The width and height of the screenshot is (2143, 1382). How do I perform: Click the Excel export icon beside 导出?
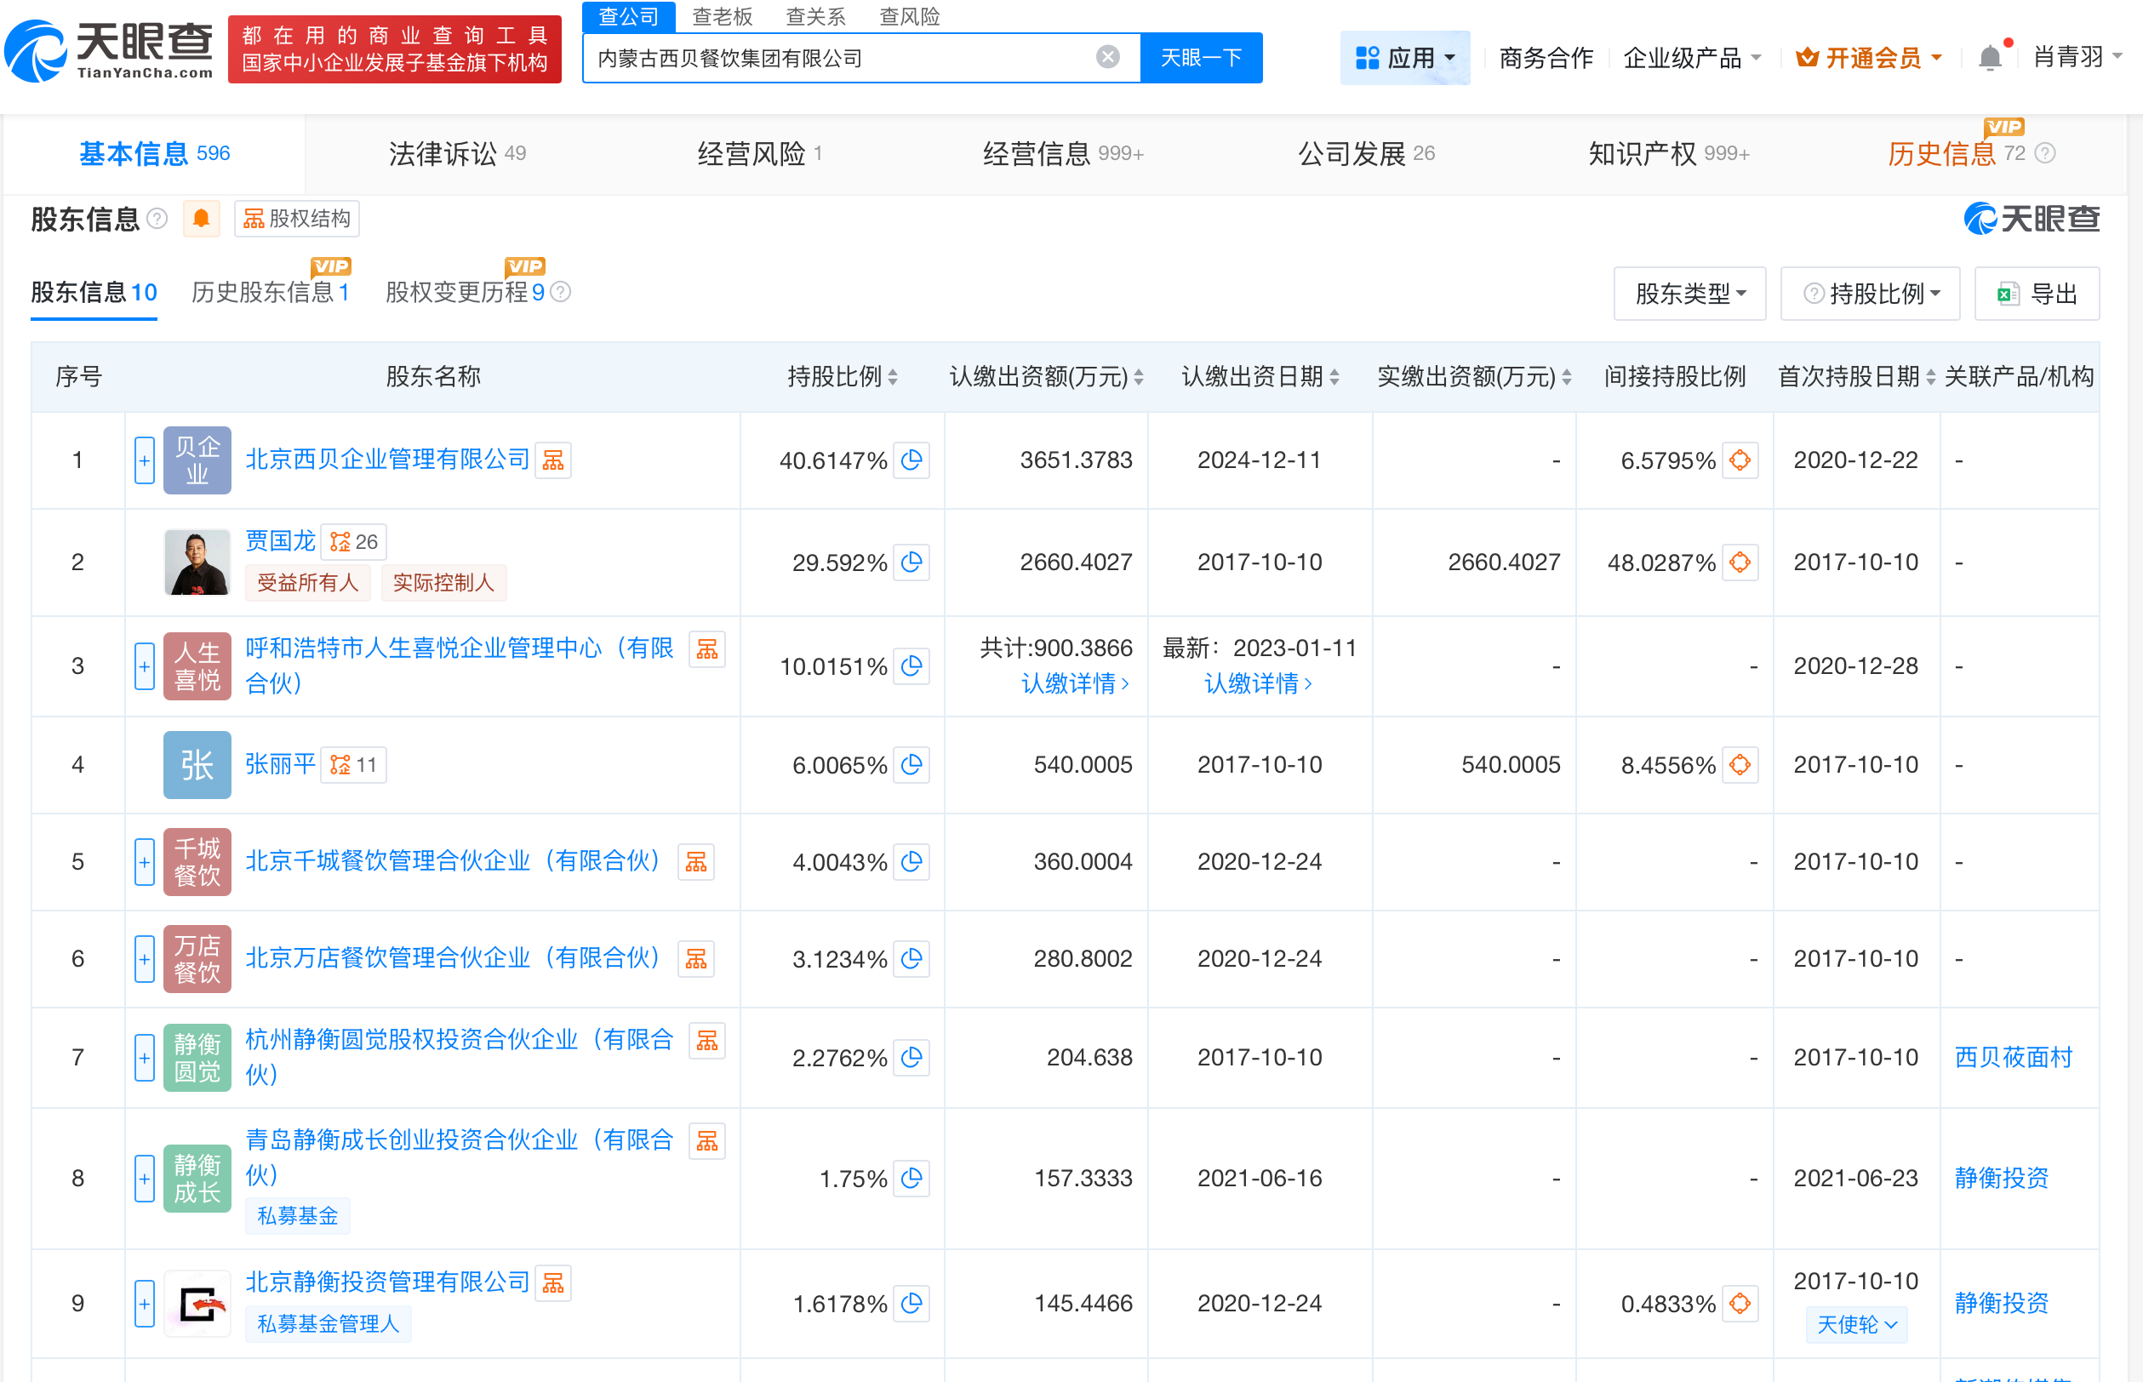pyautogui.click(x=2010, y=294)
